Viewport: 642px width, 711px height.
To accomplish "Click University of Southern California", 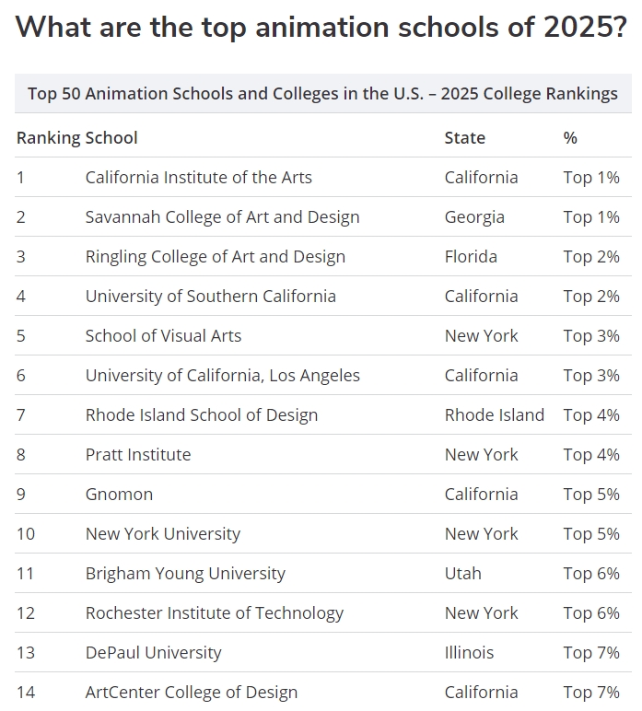I will 211,297.
